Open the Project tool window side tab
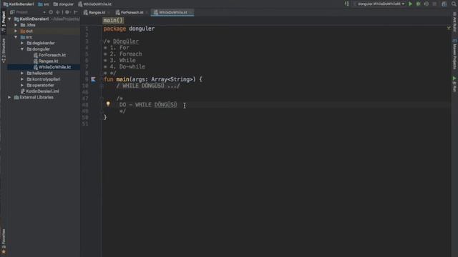The height and width of the screenshot is (257, 458). coord(4,21)
